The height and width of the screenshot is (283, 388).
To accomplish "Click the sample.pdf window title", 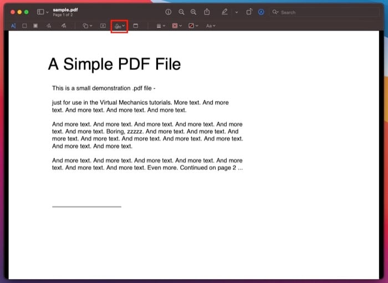I will pos(65,10).
